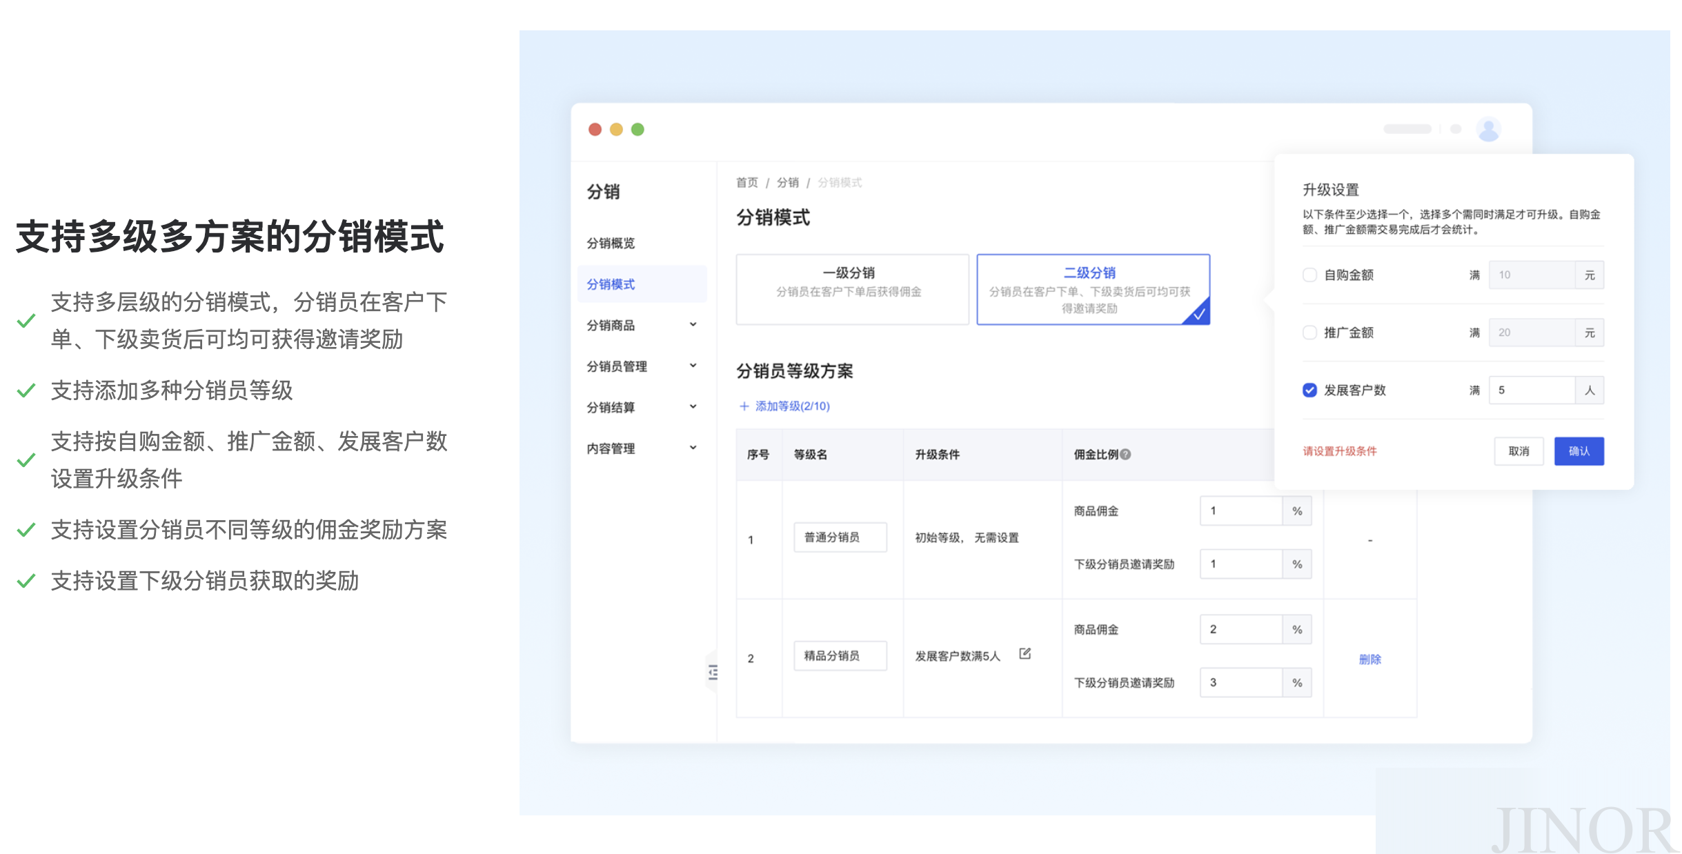Enable the 自购金额 checkbox
The width and height of the screenshot is (1682, 854).
click(x=1309, y=275)
